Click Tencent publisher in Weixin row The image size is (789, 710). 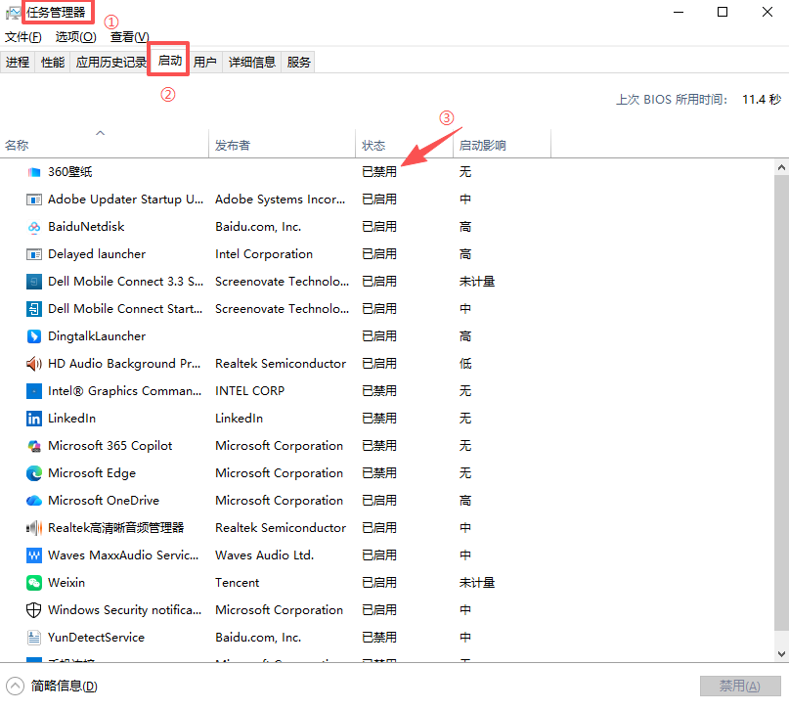click(237, 583)
